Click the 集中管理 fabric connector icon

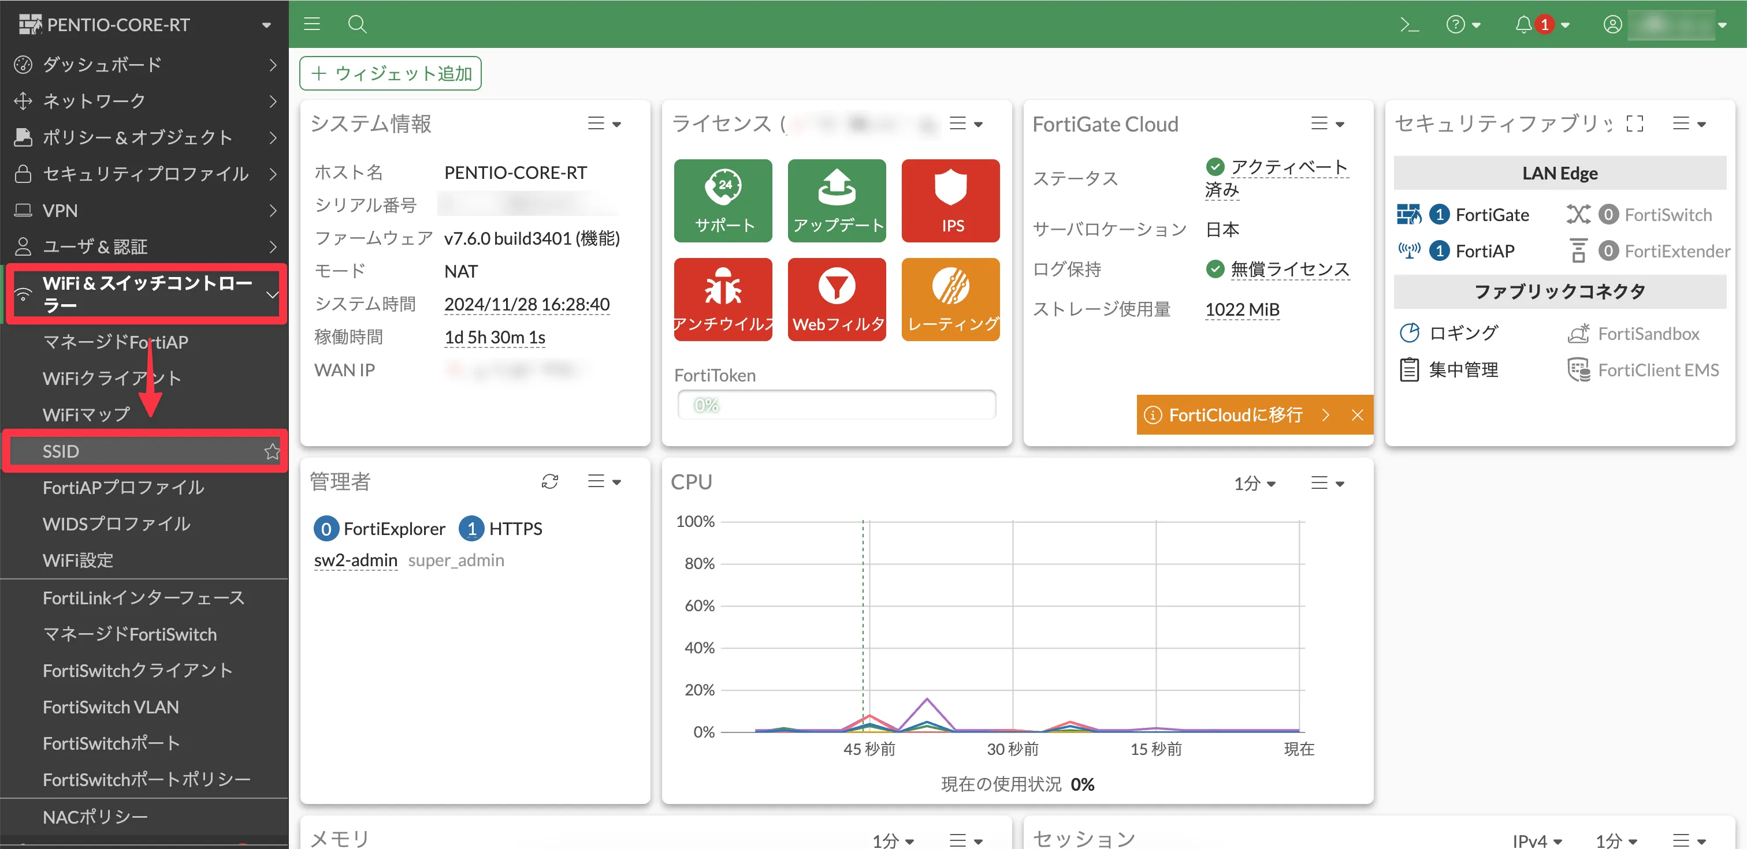pos(1409,370)
